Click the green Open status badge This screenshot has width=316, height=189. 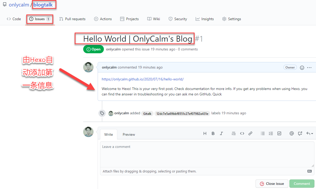(x=94, y=49)
